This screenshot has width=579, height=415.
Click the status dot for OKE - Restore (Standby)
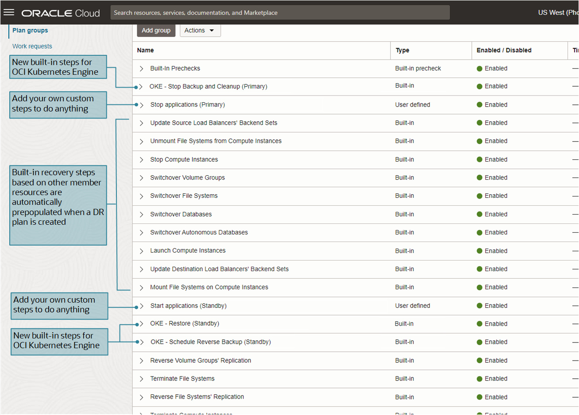480,323
